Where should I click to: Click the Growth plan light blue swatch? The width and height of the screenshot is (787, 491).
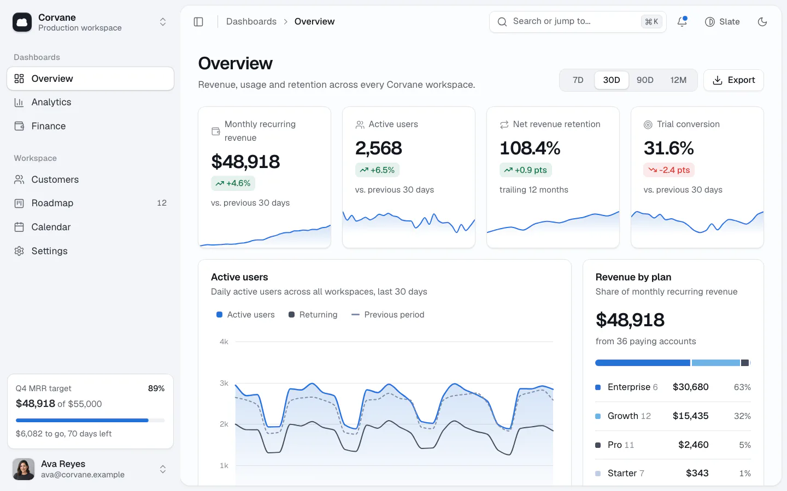point(598,416)
